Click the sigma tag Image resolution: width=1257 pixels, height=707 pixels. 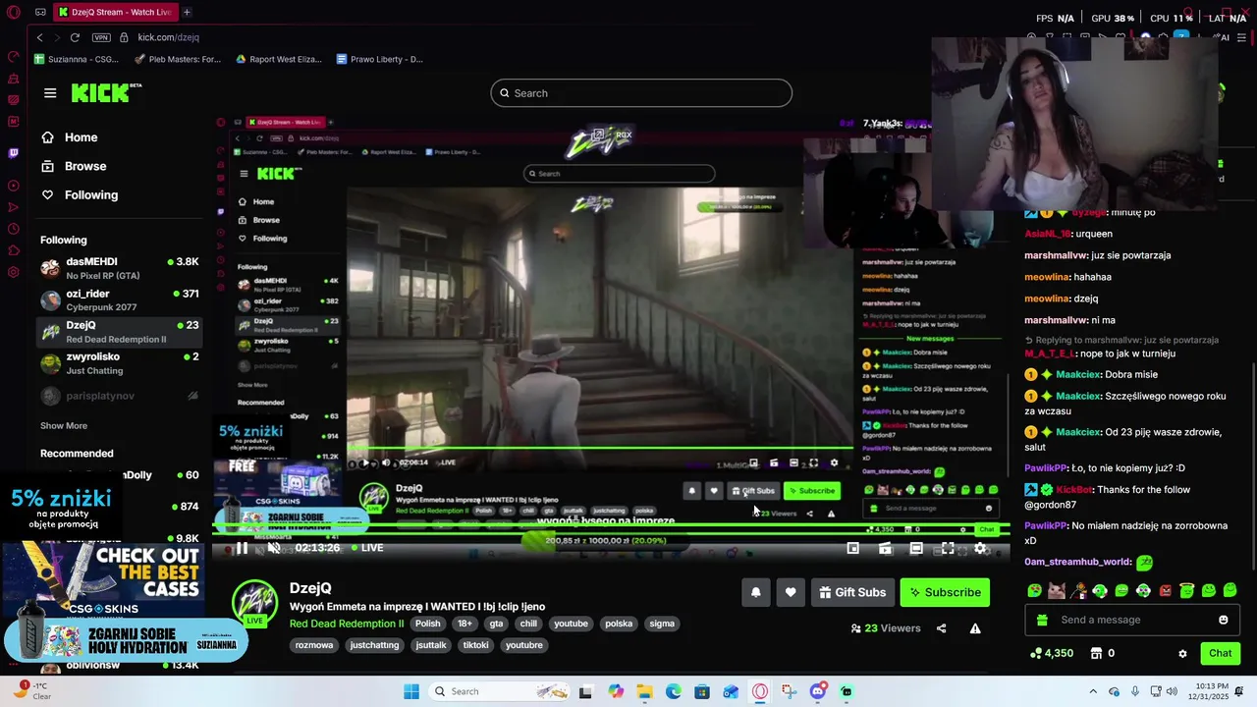[662, 624]
